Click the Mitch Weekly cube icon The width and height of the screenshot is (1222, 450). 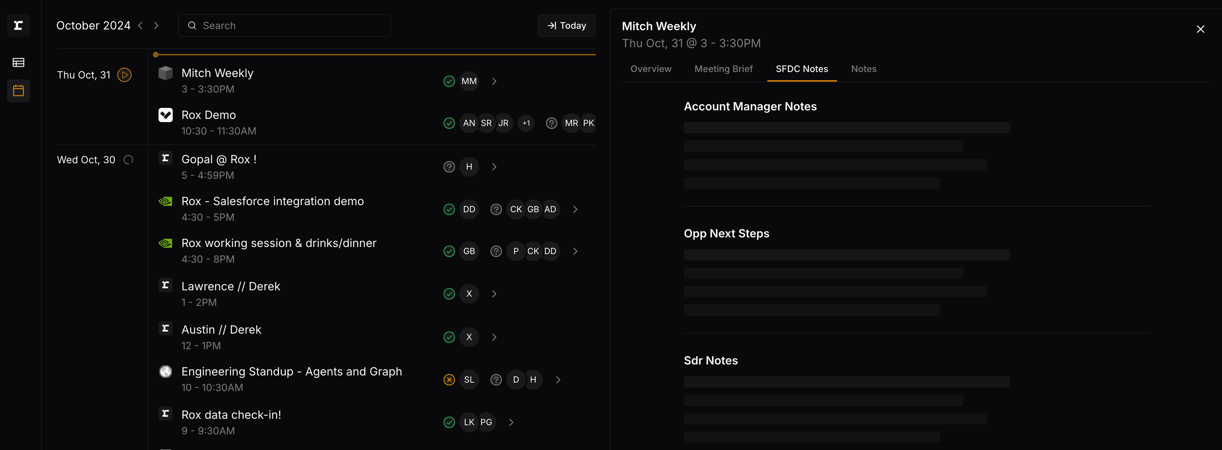(166, 73)
